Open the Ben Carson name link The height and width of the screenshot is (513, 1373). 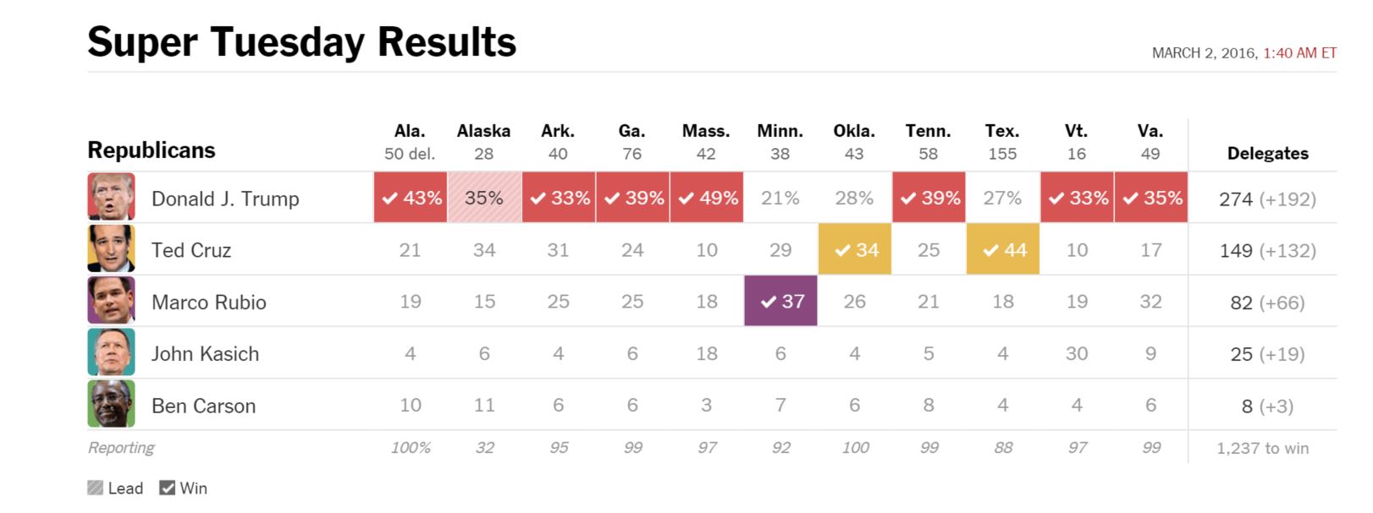click(203, 406)
